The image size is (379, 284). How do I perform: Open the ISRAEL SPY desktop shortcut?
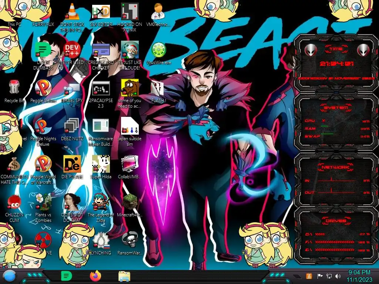pyautogui.click(x=72, y=89)
